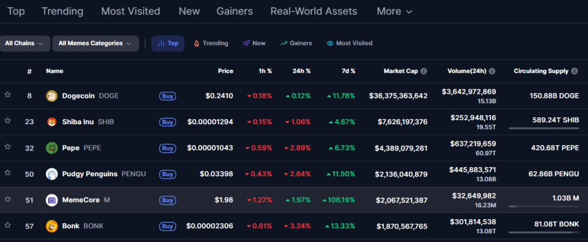Click the flame icon beside Trending filter

pyautogui.click(x=196, y=43)
